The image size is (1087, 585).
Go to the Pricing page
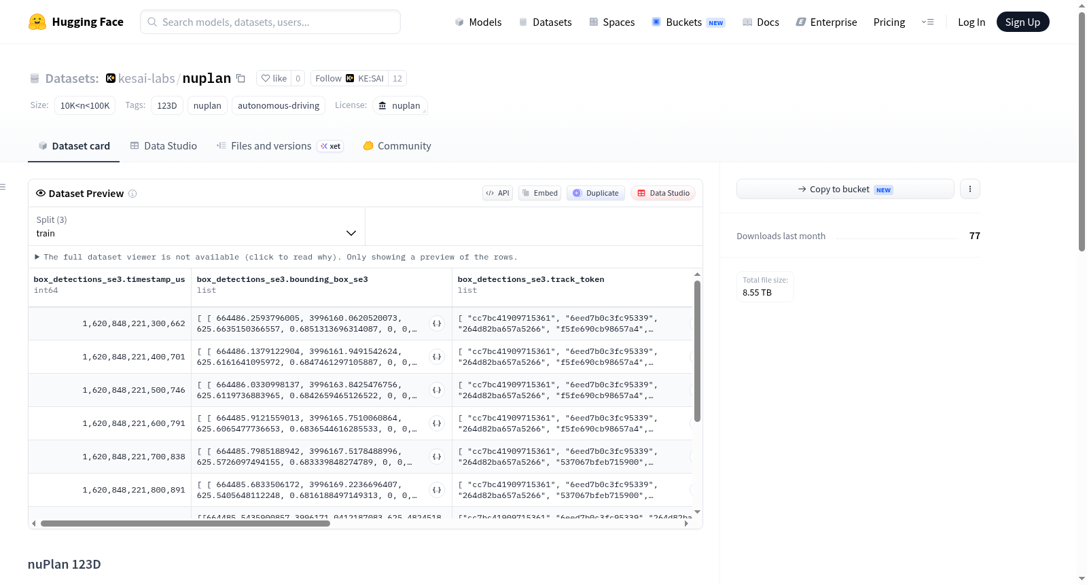[x=889, y=22]
